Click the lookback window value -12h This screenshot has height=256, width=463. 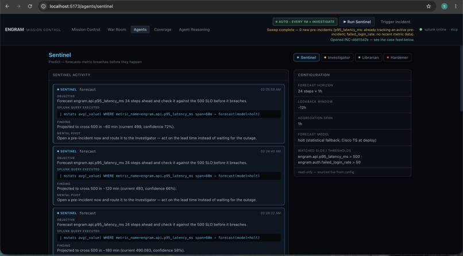click(302, 108)
